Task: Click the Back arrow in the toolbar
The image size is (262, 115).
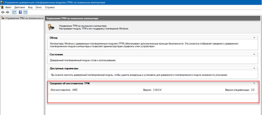Action: [x=3, y=12]
